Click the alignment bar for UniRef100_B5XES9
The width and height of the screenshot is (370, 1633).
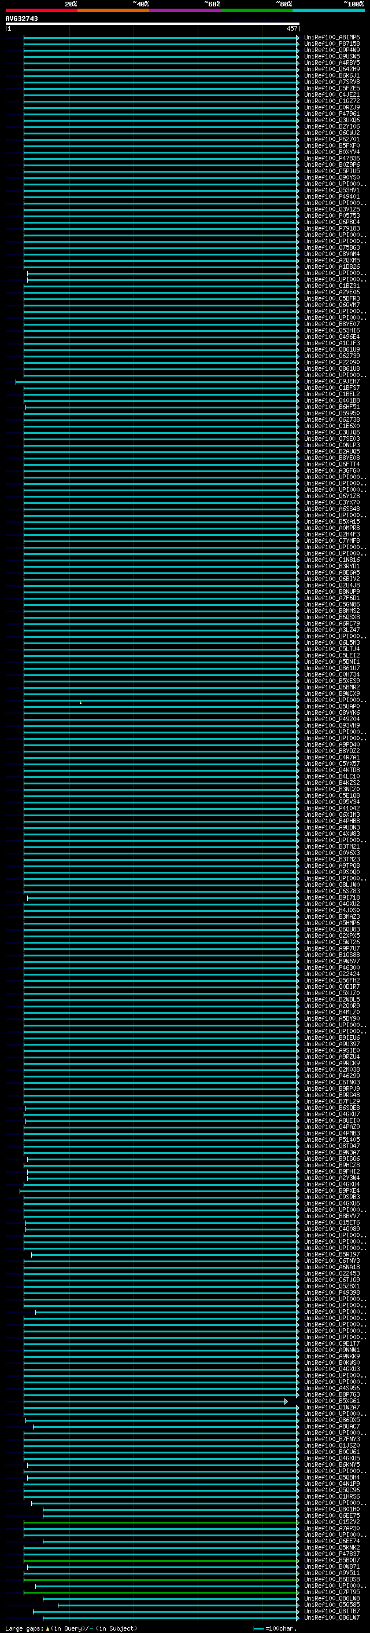(161, 681)
